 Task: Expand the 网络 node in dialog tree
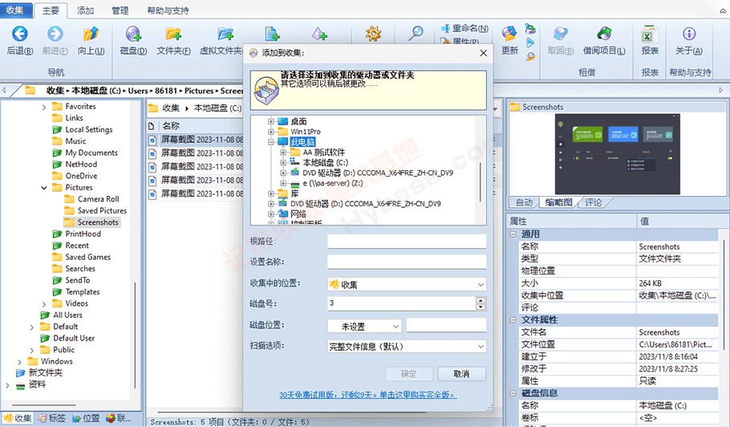point(271,214)
